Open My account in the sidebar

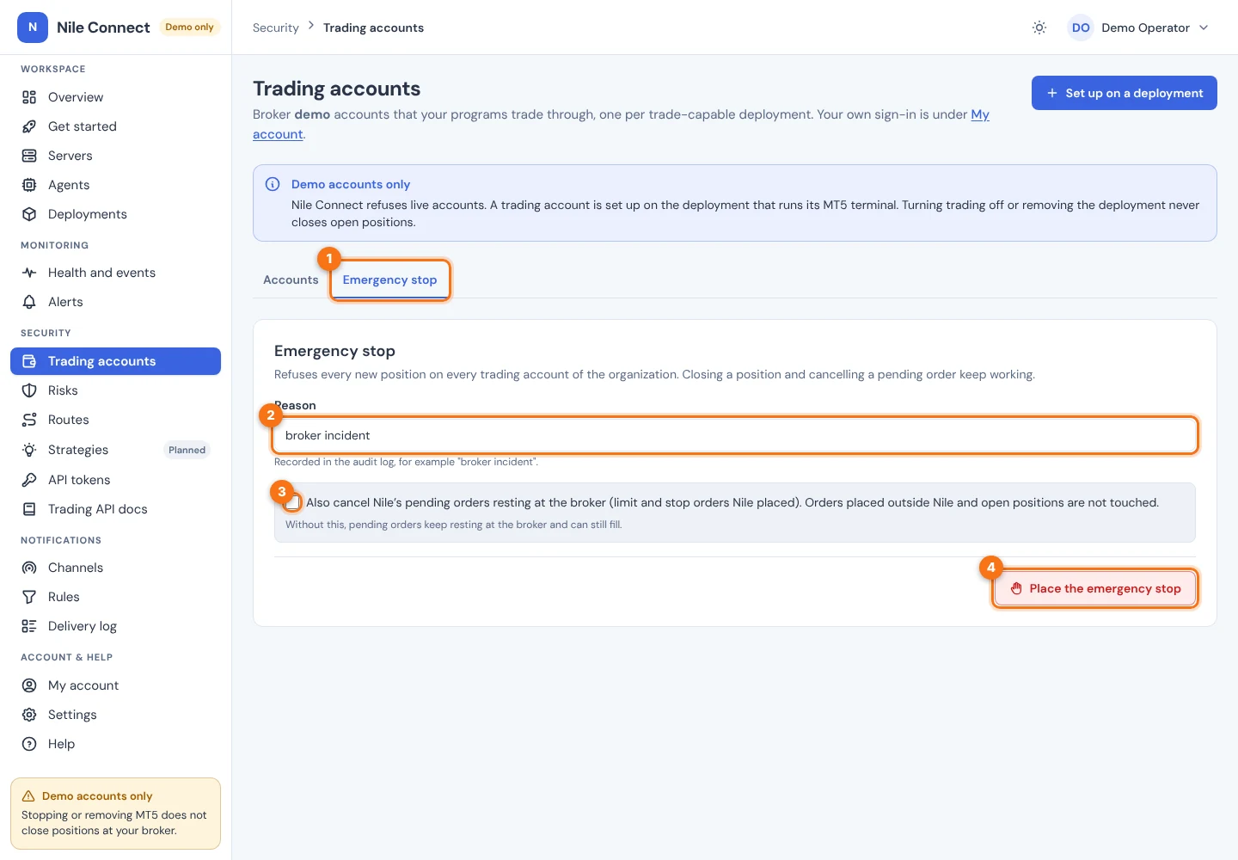(x=115, y=685)
